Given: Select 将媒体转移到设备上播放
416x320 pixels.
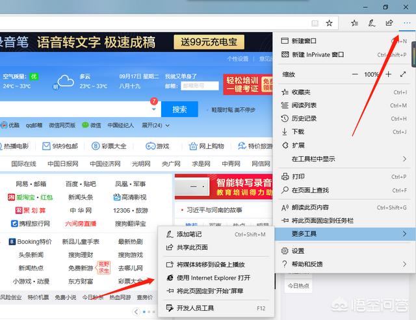Looking at the screenshot, I should coord(216,265).
